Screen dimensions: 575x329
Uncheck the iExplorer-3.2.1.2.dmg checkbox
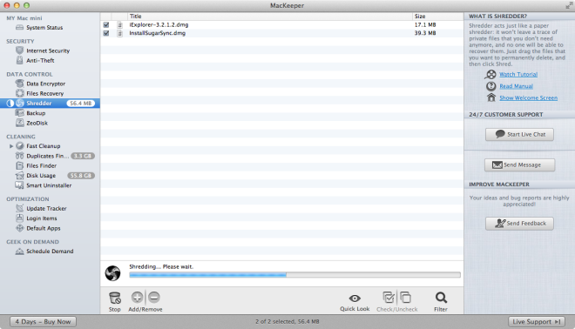click(x=106, y=24)
